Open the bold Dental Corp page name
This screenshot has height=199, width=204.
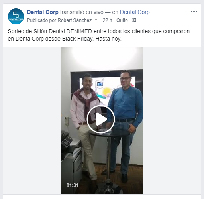click(x=43, y=12)
